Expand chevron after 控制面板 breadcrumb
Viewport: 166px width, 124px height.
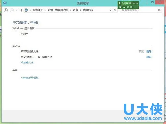tap(45, 10)
